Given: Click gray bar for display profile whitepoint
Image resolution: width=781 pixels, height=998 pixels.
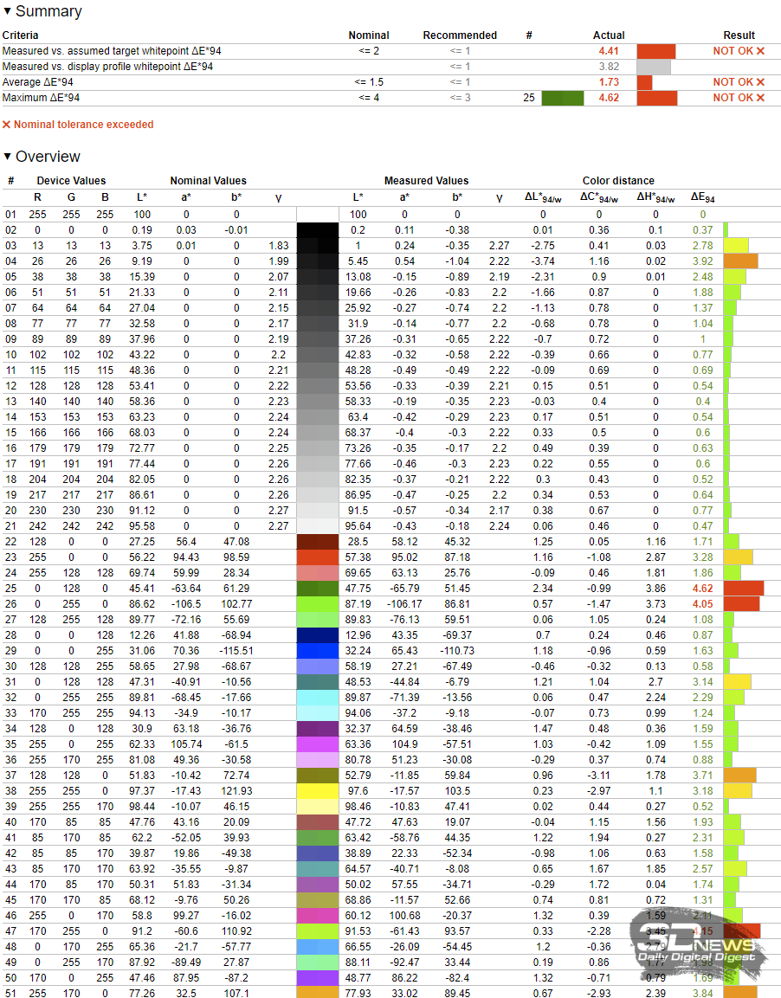Looking at the screenshot, I should click(x=654, y=67).
